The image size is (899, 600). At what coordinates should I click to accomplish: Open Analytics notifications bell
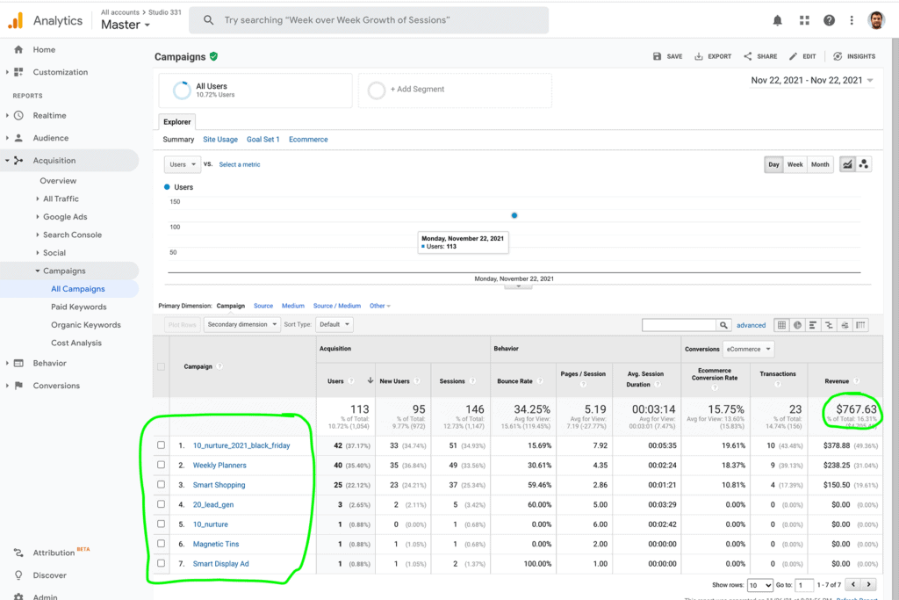(x=779, y=19)
